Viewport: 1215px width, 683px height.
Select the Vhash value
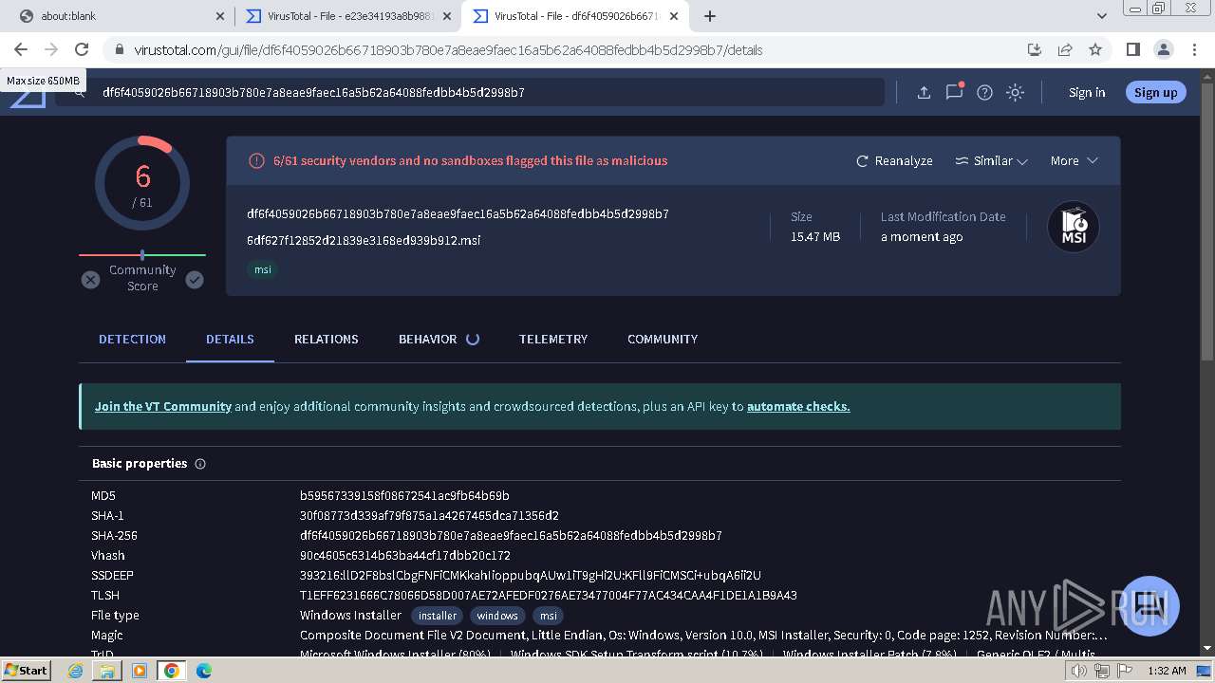(405, 556)
